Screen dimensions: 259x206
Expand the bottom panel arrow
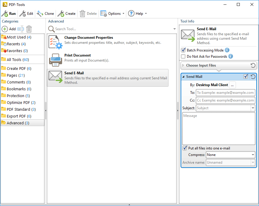(129, 205)
